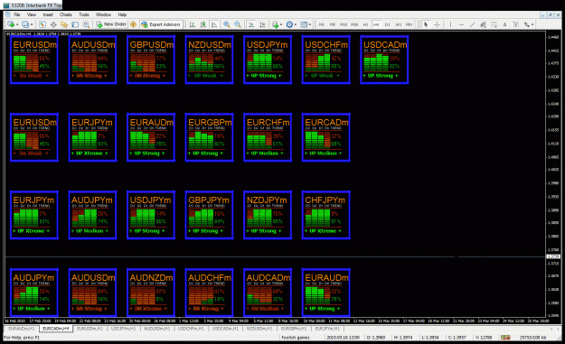Open the Tools menu
Viewport: 565px width, 344px height.
click(83, 14)
